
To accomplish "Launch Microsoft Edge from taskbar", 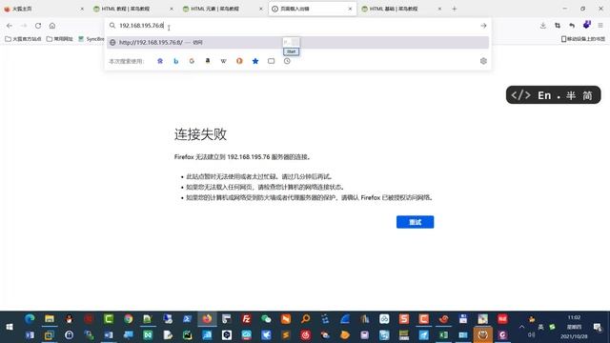I will click(30, 319).
